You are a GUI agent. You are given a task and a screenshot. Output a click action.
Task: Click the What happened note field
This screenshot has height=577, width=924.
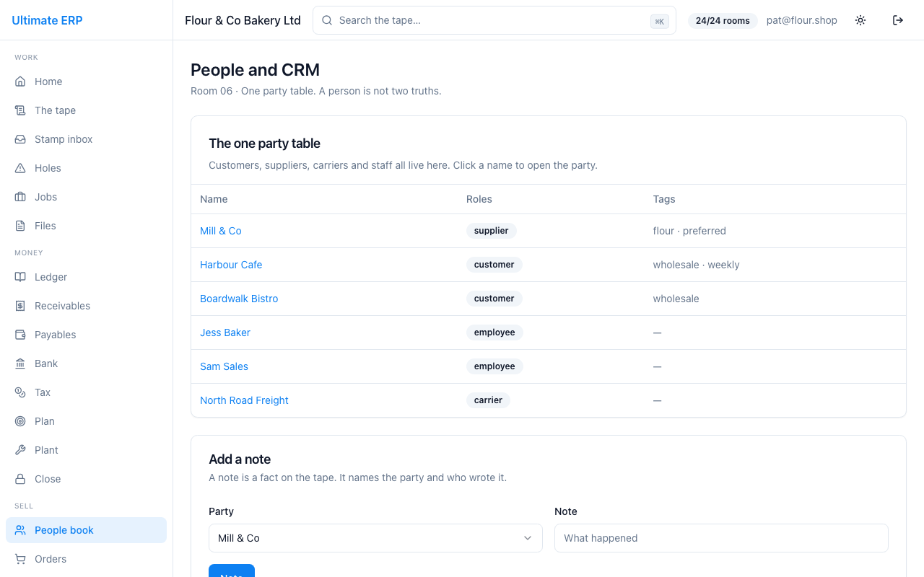coord(721,538)
